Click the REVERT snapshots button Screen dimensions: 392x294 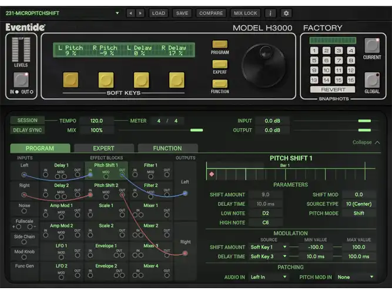coord(333,89)
